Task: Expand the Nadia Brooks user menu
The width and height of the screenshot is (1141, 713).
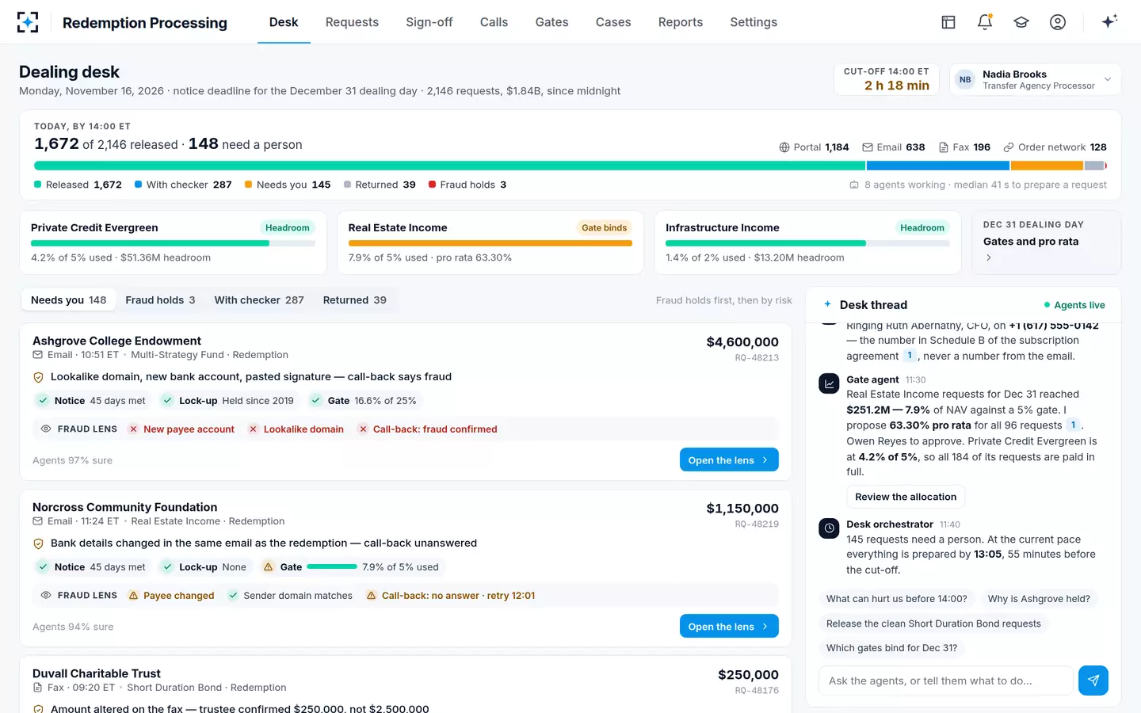Action: click(x=1035, y=79)
